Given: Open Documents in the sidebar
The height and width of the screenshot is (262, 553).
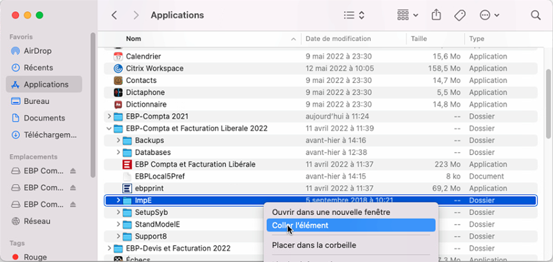Looking at the screenshot, I should pyautogui.click(x=44, y=118).
